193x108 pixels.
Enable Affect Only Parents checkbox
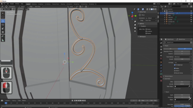[x=146, y=33]
